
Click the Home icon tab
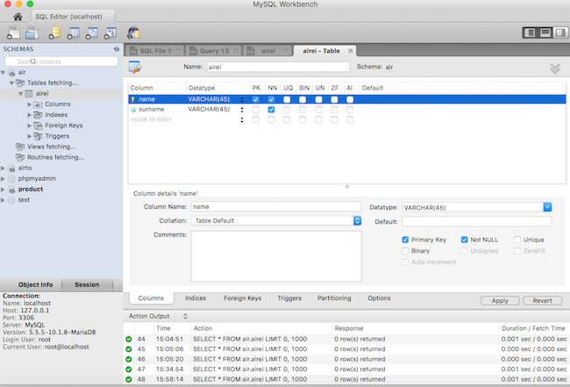[x=18, y=16]
